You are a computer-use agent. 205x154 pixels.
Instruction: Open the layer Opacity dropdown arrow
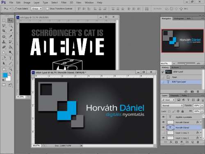[x=202, y=106]
